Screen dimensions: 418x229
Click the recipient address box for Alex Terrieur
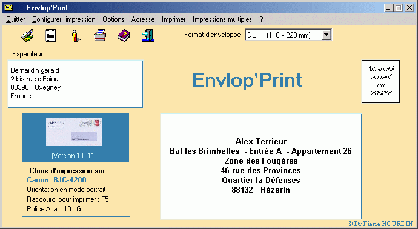(261, 167)
